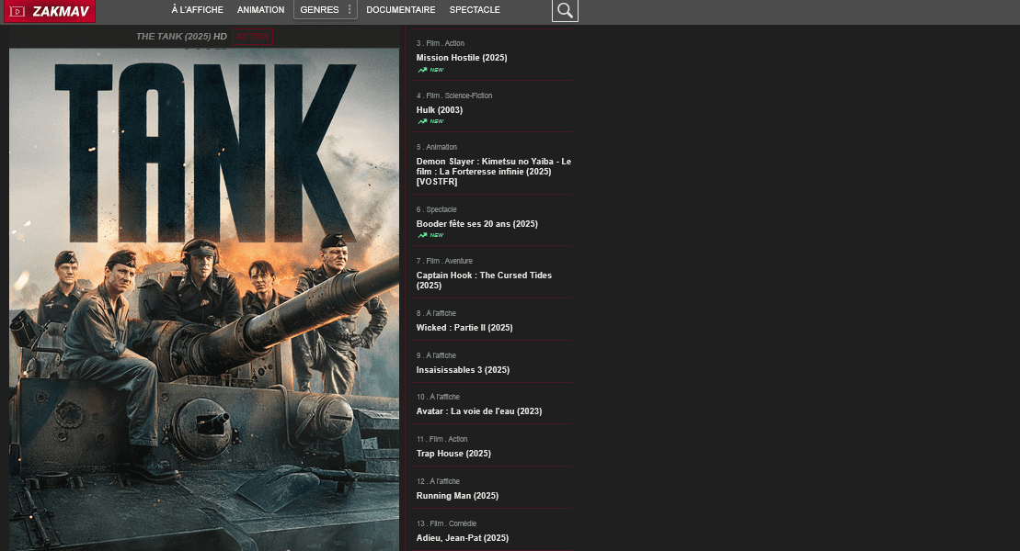Select Captain Hook: The Cursed Tides
This screenshot has height=551, width=1020.
484,280
